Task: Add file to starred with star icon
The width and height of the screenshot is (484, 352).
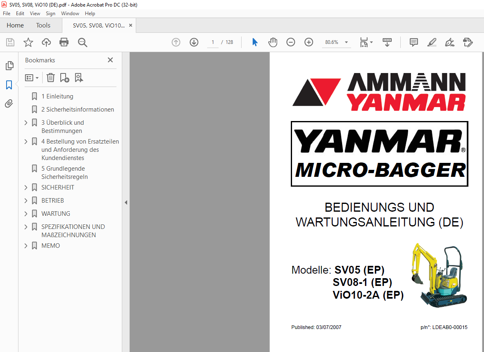Action: coord(28,42)
